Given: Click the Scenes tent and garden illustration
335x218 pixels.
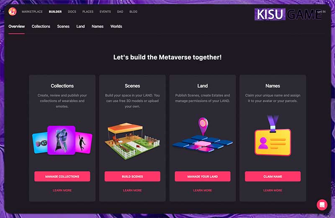Looking at the screenshot, I should [x=132, y=140].
